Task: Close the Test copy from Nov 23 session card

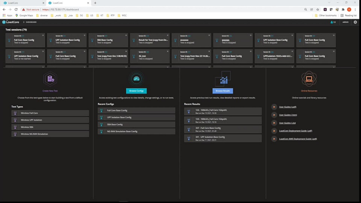Action: click(x=209, y=51)
